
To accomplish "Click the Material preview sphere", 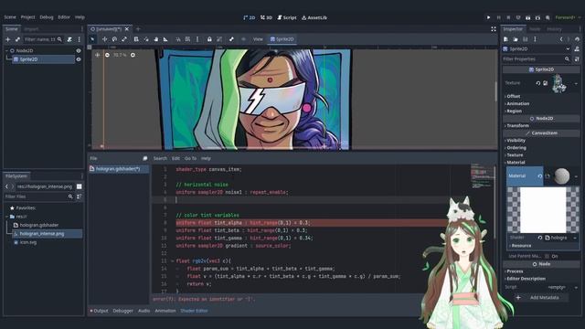I will (x=561, y=176).
